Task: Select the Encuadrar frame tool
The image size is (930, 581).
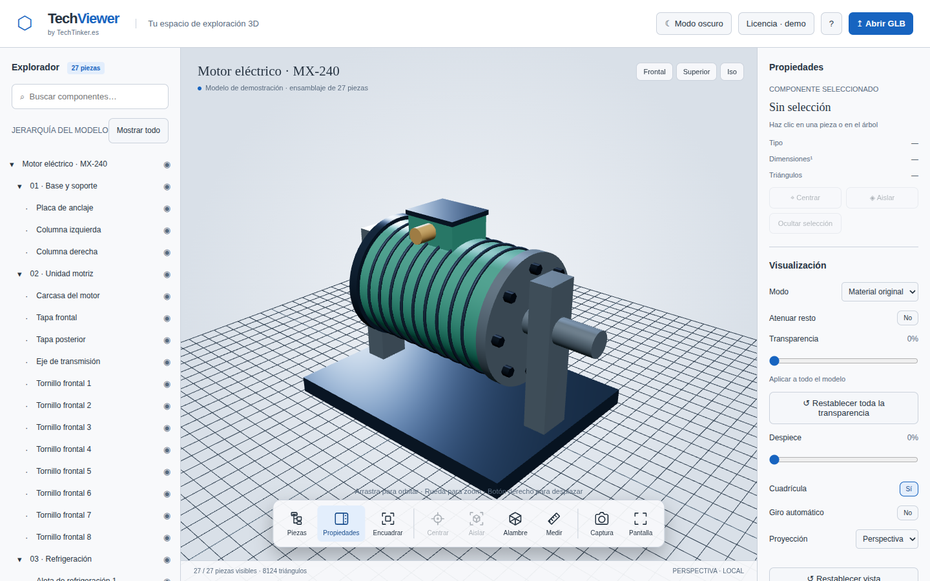Action: tap(387, 524)
